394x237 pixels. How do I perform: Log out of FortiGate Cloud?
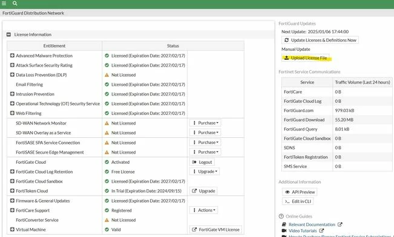pos(202,162)
